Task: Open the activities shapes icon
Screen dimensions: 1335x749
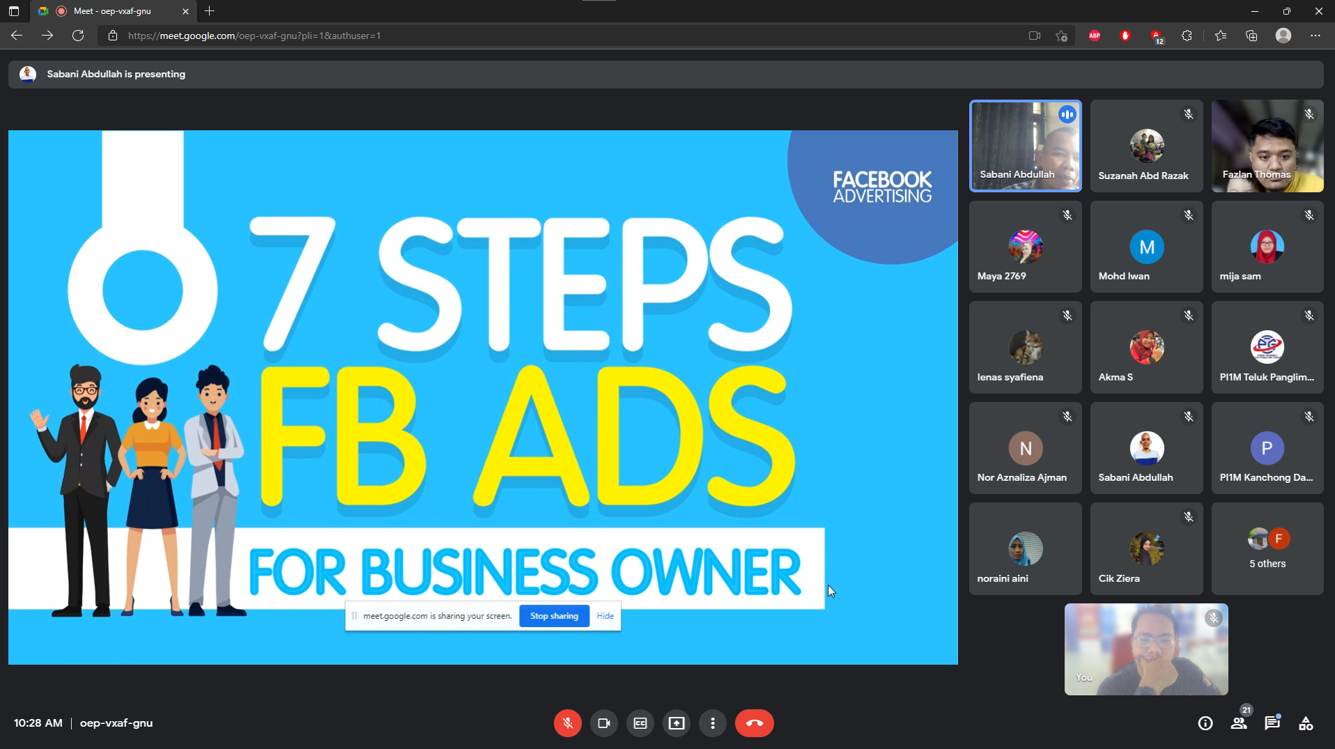Action: click(x=1306, y=723)
